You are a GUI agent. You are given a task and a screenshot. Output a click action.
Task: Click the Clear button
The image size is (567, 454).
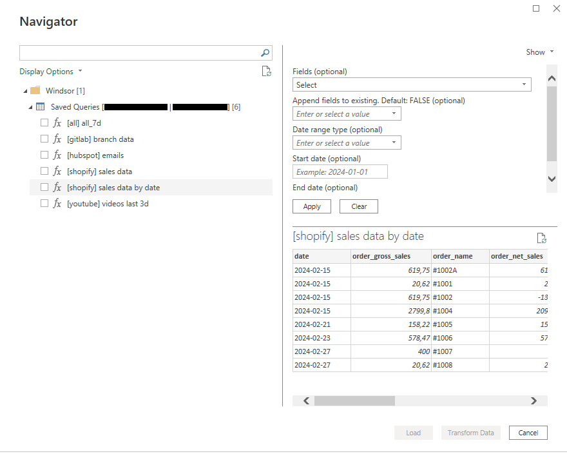pos(358,206)
